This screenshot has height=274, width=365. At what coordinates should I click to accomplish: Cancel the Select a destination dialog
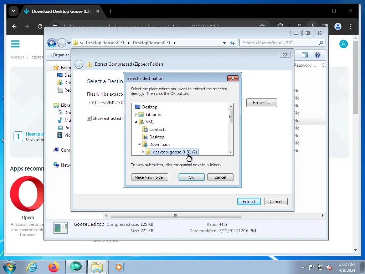[x=220, y=177]
